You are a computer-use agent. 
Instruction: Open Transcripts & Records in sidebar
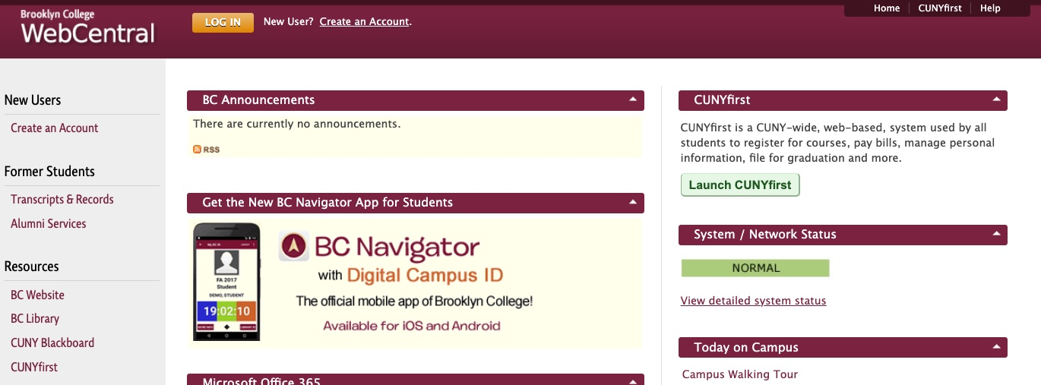tap(62, 200)
